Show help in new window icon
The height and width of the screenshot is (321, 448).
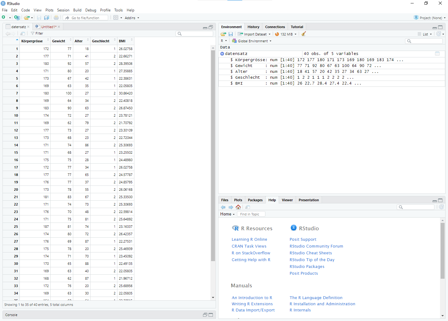click(247, 207)
